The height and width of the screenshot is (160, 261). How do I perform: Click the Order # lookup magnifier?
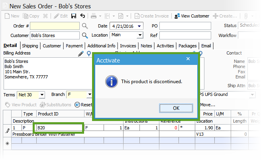coord(85,26)
